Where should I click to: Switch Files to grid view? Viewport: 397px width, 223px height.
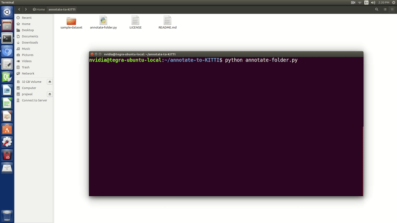[x=392, y=9]
